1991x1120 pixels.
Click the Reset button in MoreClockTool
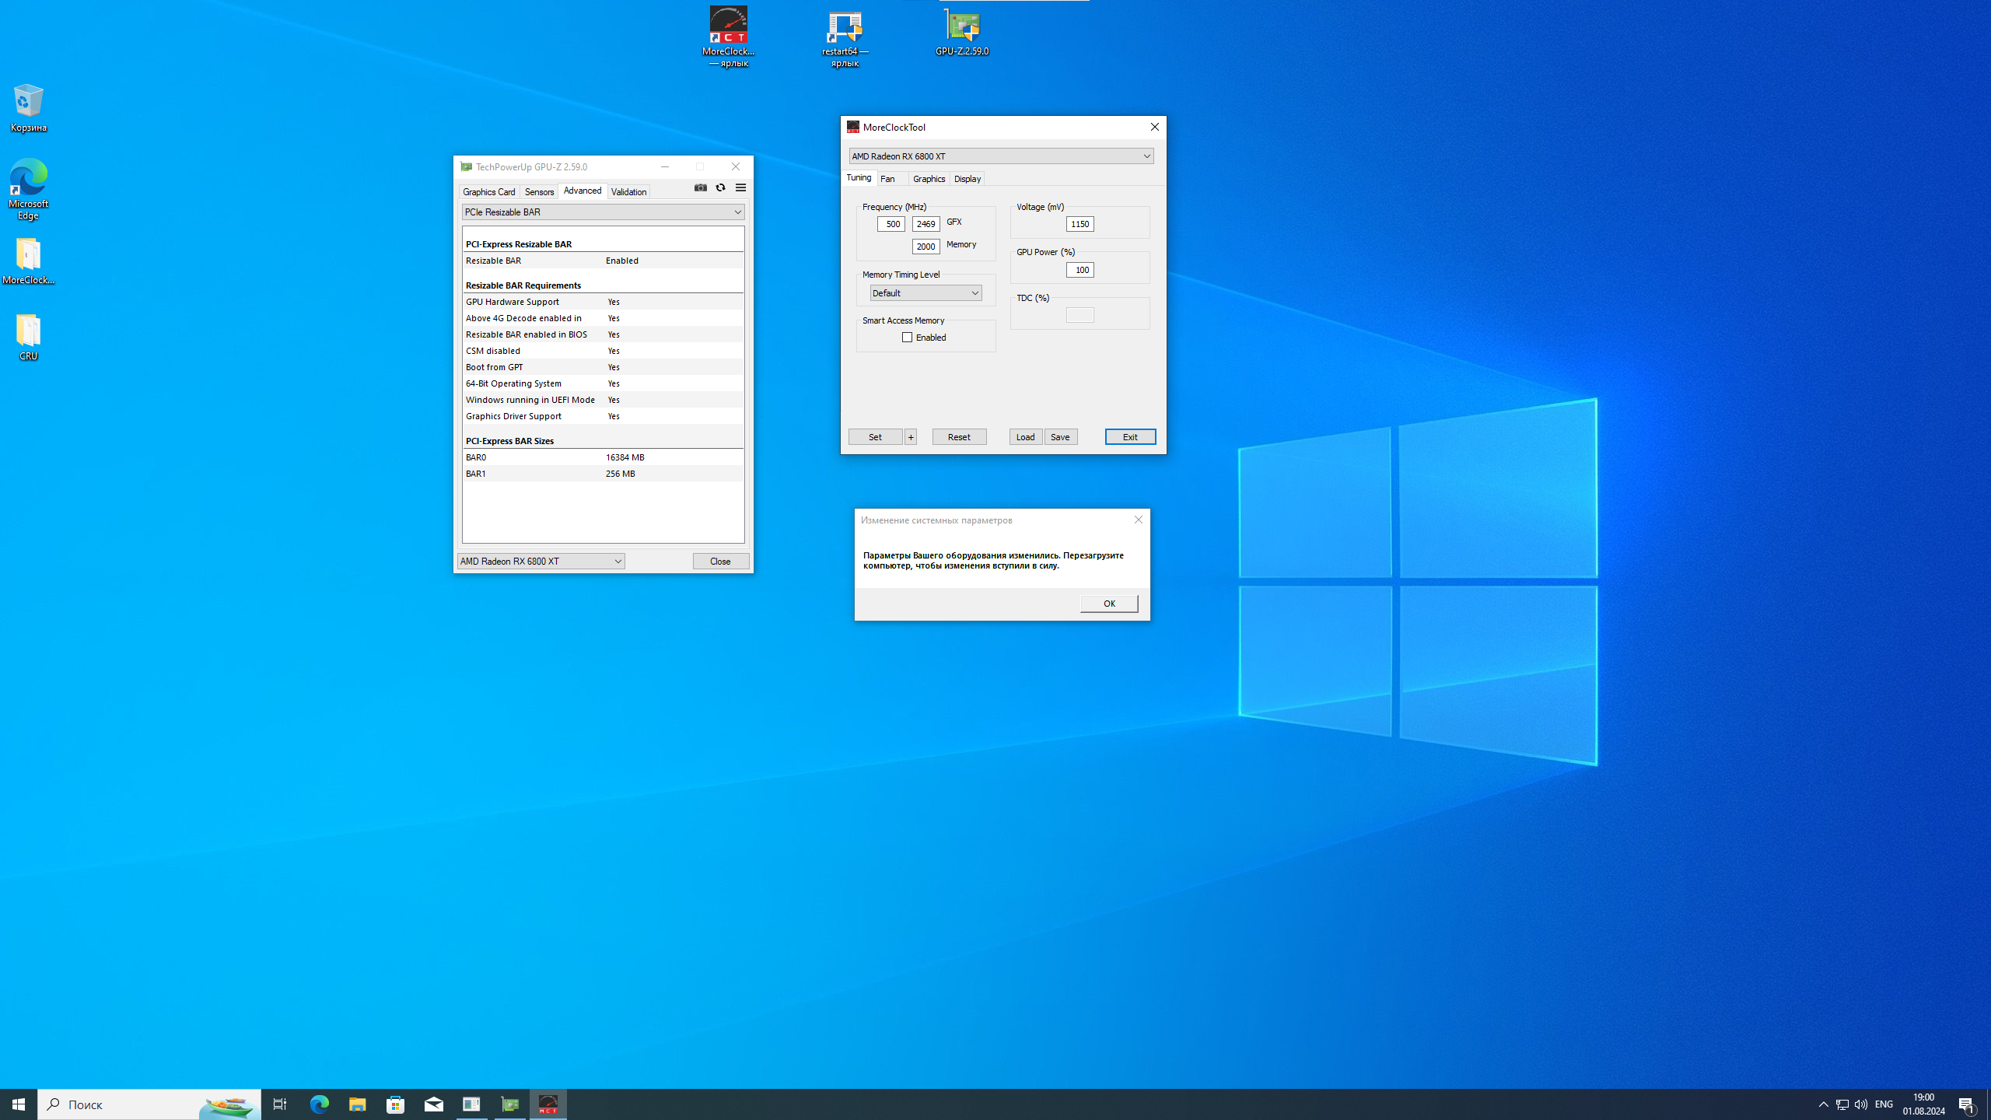958,436
